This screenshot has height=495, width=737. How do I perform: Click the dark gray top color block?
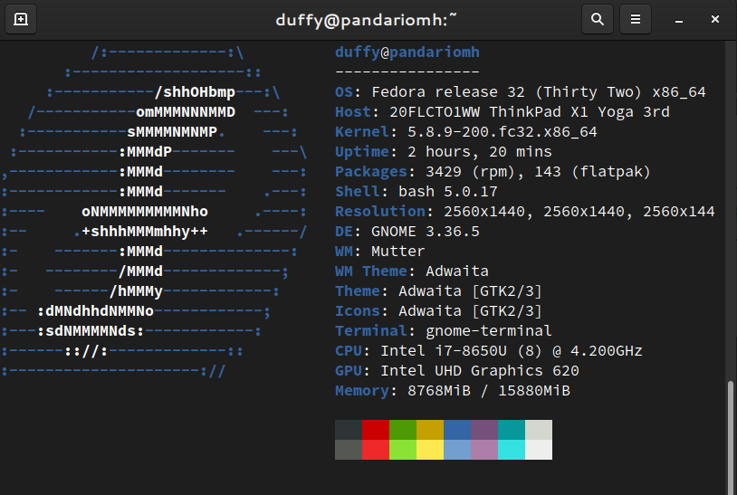(x=349, y=430)
